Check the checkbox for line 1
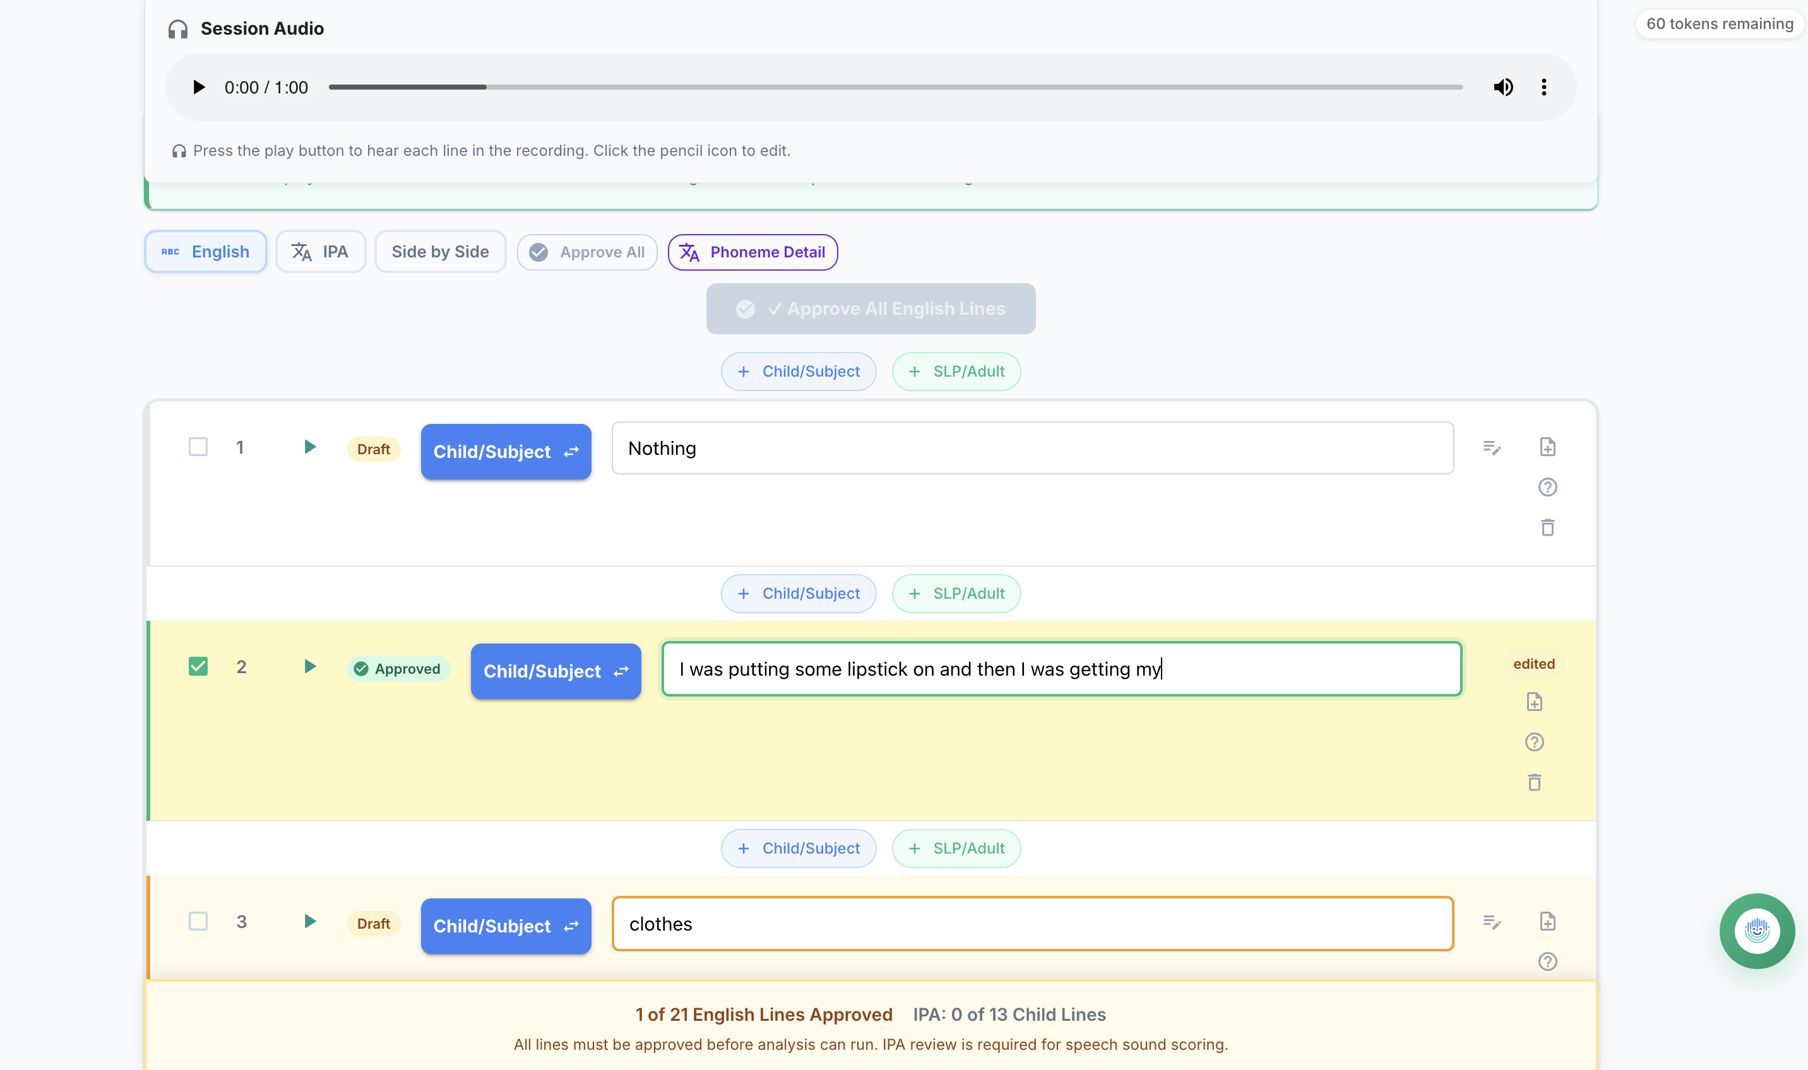The width and height of the screenshot is (1808, 1070). tap(198, 447)
